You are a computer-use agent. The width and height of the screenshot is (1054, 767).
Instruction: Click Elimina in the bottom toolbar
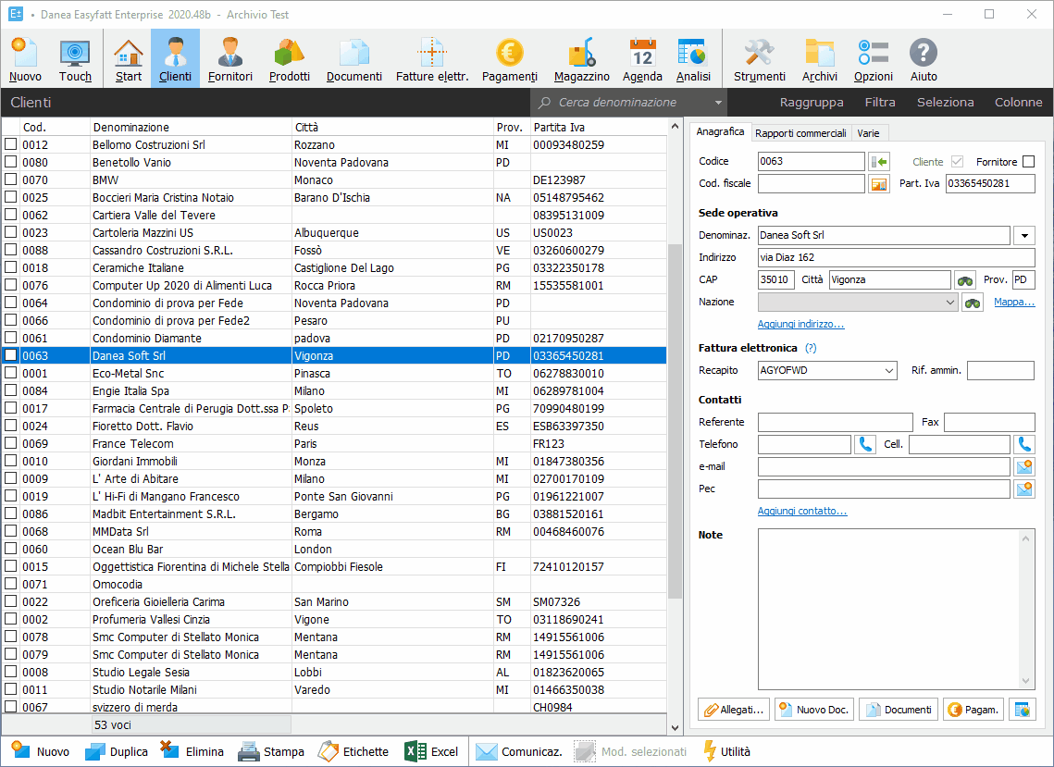192,751
